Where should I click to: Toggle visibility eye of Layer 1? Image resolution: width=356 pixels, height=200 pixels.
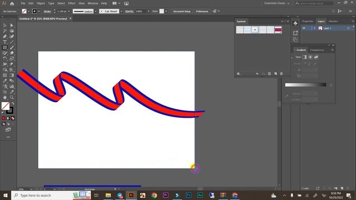304,28
